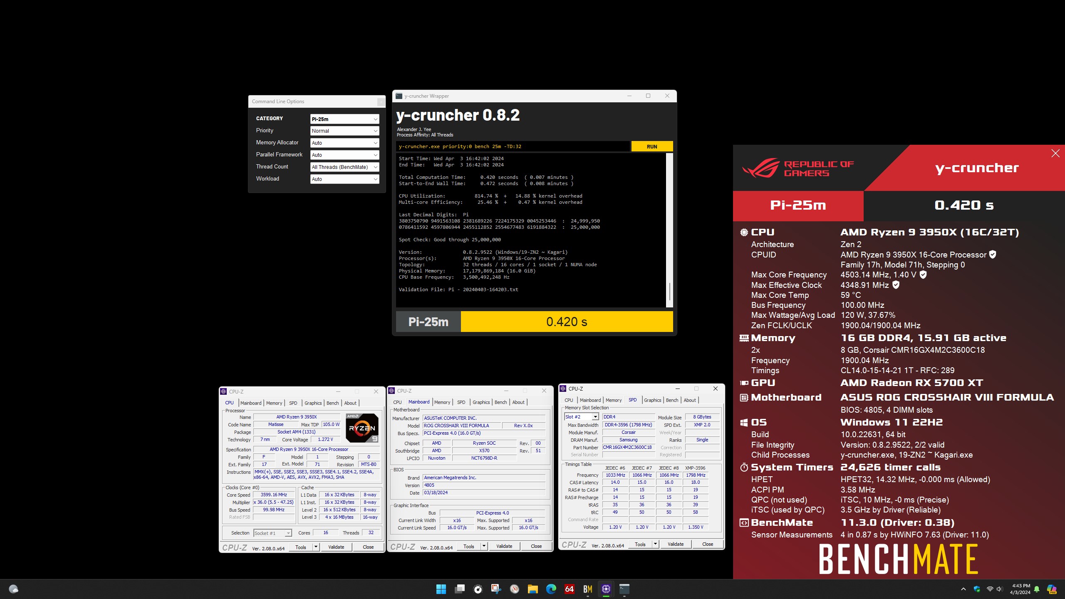Switch to Graphics tab in the middle CPU-Z window
The width and height of the screenshot is (1065, 599).
point(481,402)
